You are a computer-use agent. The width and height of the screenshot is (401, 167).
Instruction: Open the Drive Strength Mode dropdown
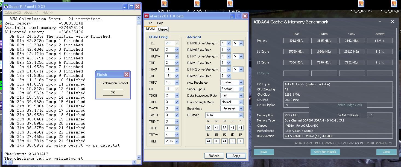(241, 102)
